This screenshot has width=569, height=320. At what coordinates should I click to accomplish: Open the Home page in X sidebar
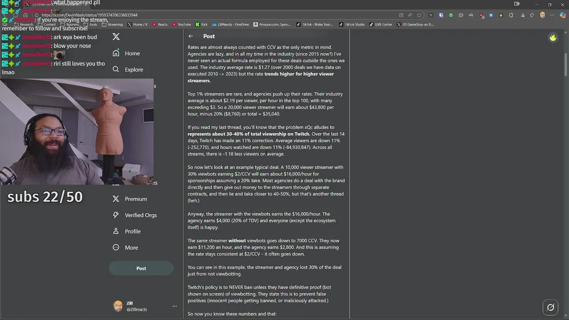pyautogui.click(x=126, y=53)
